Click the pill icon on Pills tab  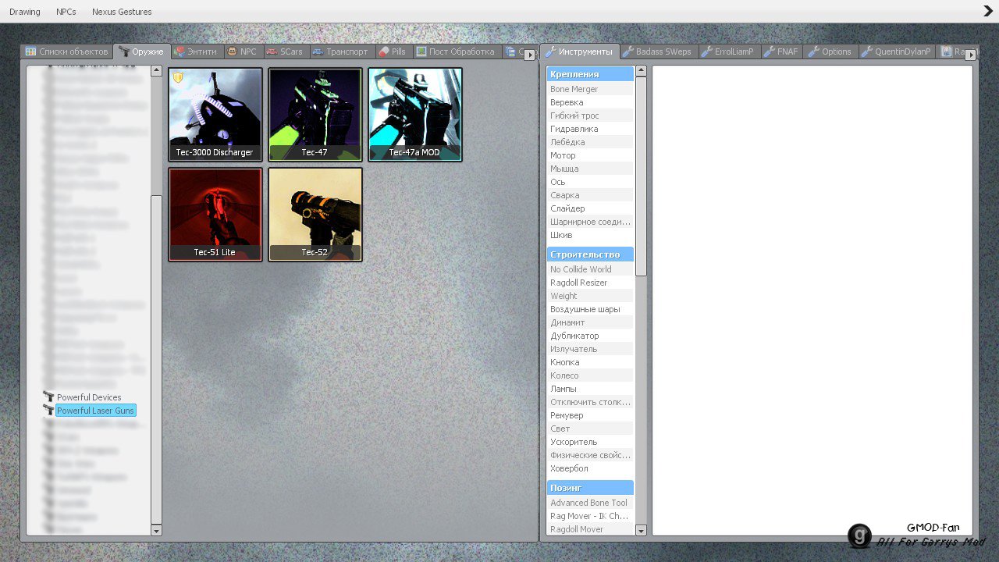tap(383, 52)
